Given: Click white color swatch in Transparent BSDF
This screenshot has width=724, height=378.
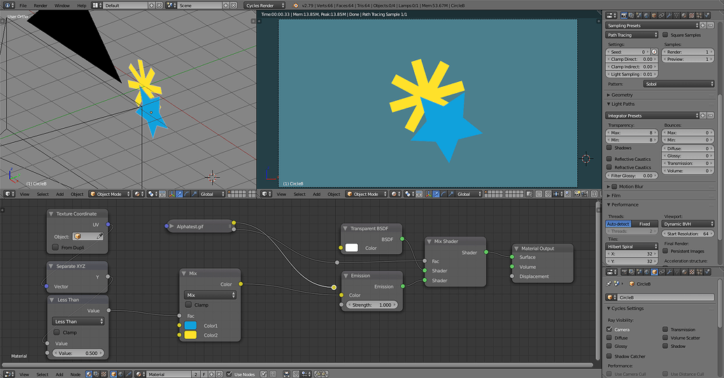Looking at the screenshot, I should 351,248.
